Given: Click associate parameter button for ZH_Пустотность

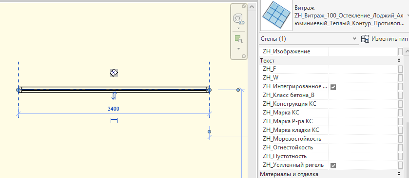Looking at the screenshot, I should (x=400, y=157).
